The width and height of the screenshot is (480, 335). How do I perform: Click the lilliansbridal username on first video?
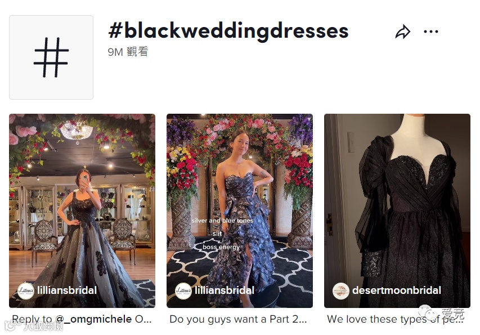[67, 291]
